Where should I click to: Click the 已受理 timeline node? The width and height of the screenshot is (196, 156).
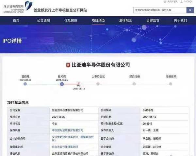tap(25, 84)
